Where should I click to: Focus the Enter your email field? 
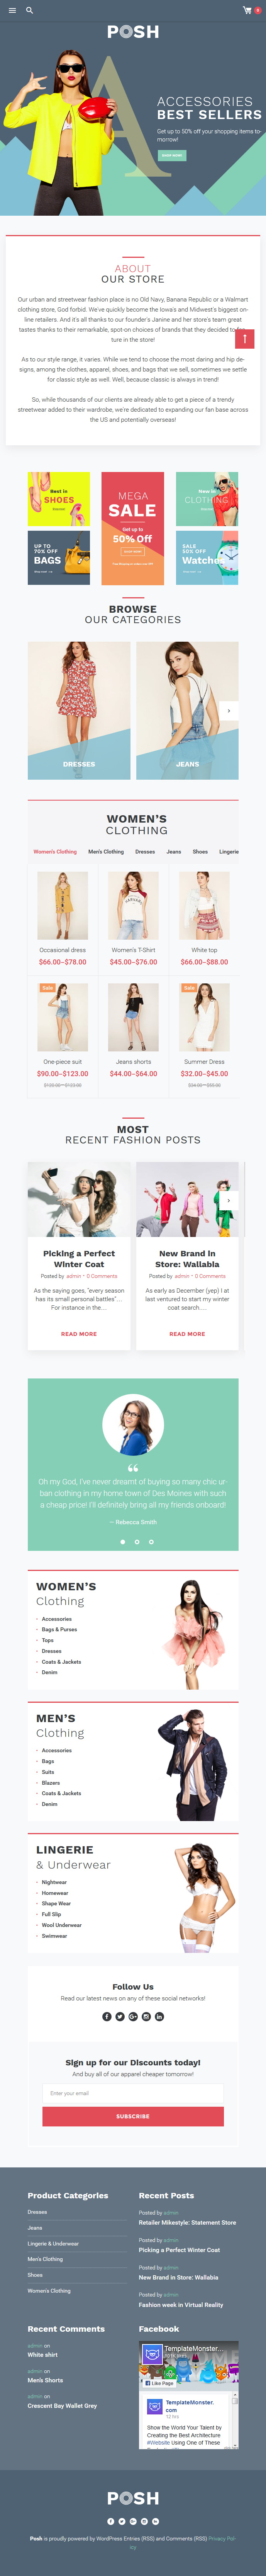(133, 2093)
